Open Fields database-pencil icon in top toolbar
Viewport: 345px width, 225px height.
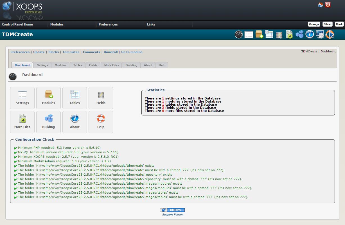point(279,35)
